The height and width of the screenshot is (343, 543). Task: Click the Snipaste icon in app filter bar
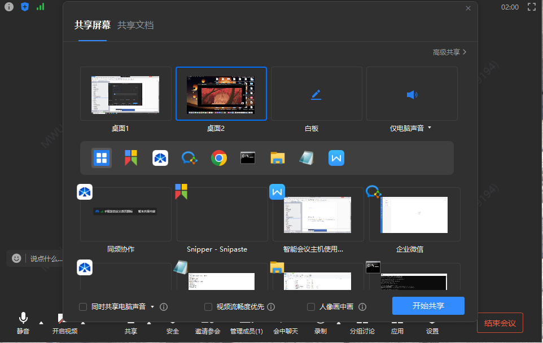(131, 158)
